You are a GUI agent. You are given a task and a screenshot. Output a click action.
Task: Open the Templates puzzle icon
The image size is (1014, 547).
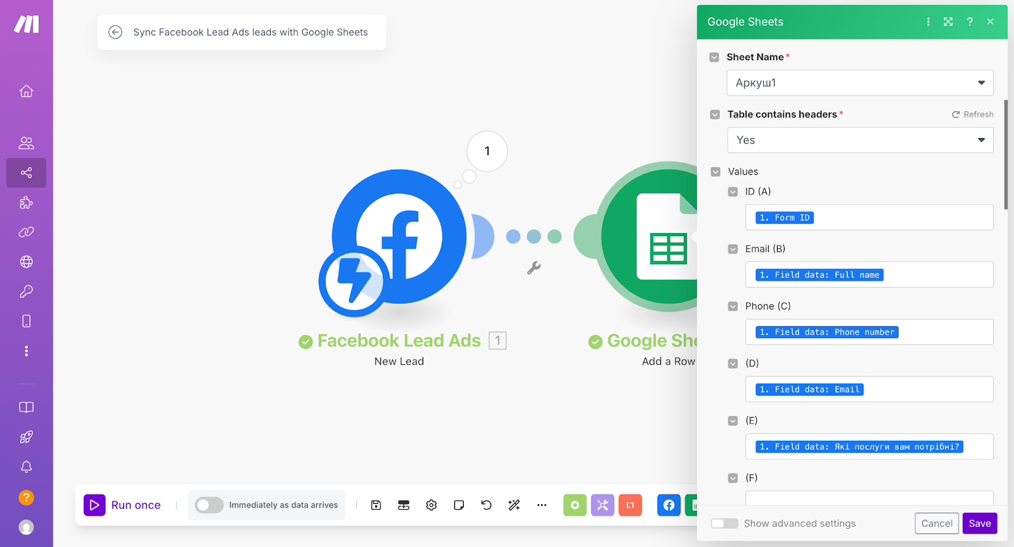26,203
